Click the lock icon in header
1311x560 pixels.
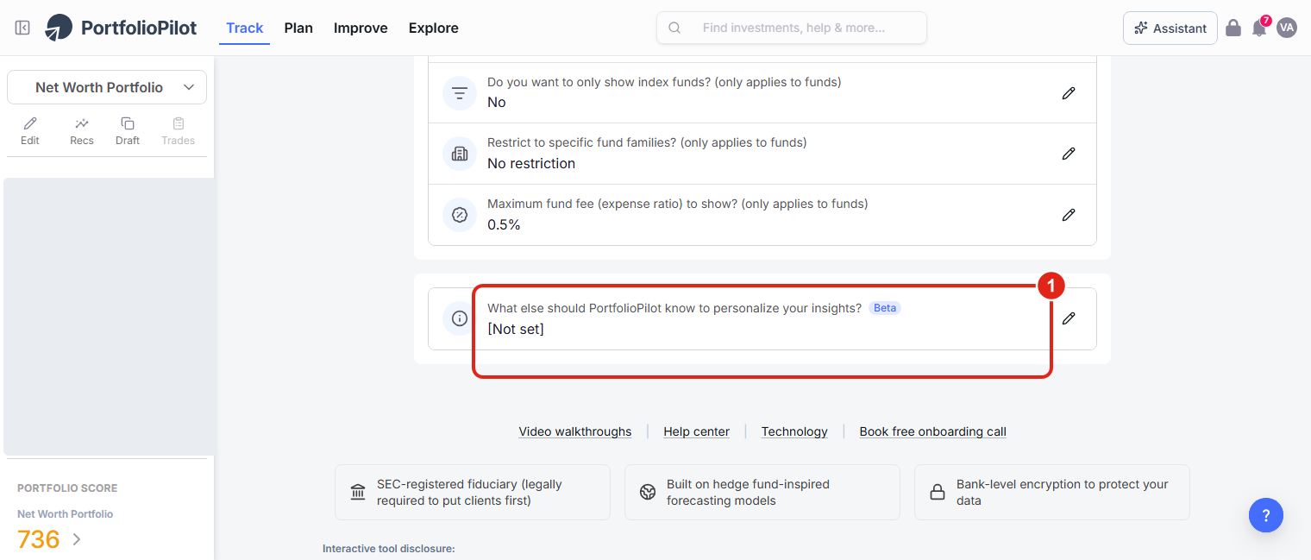click(x=1233, y=28)
